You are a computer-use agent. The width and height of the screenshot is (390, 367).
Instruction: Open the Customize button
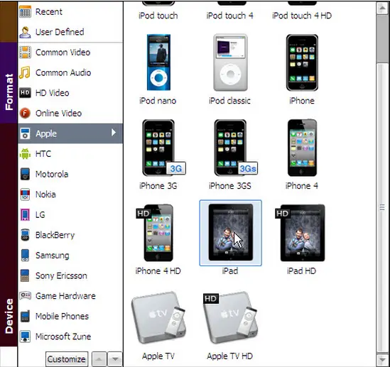(67, 359)
